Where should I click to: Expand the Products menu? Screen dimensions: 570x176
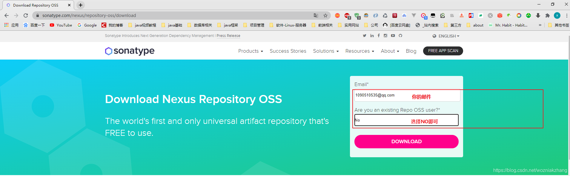click(251, 51)
